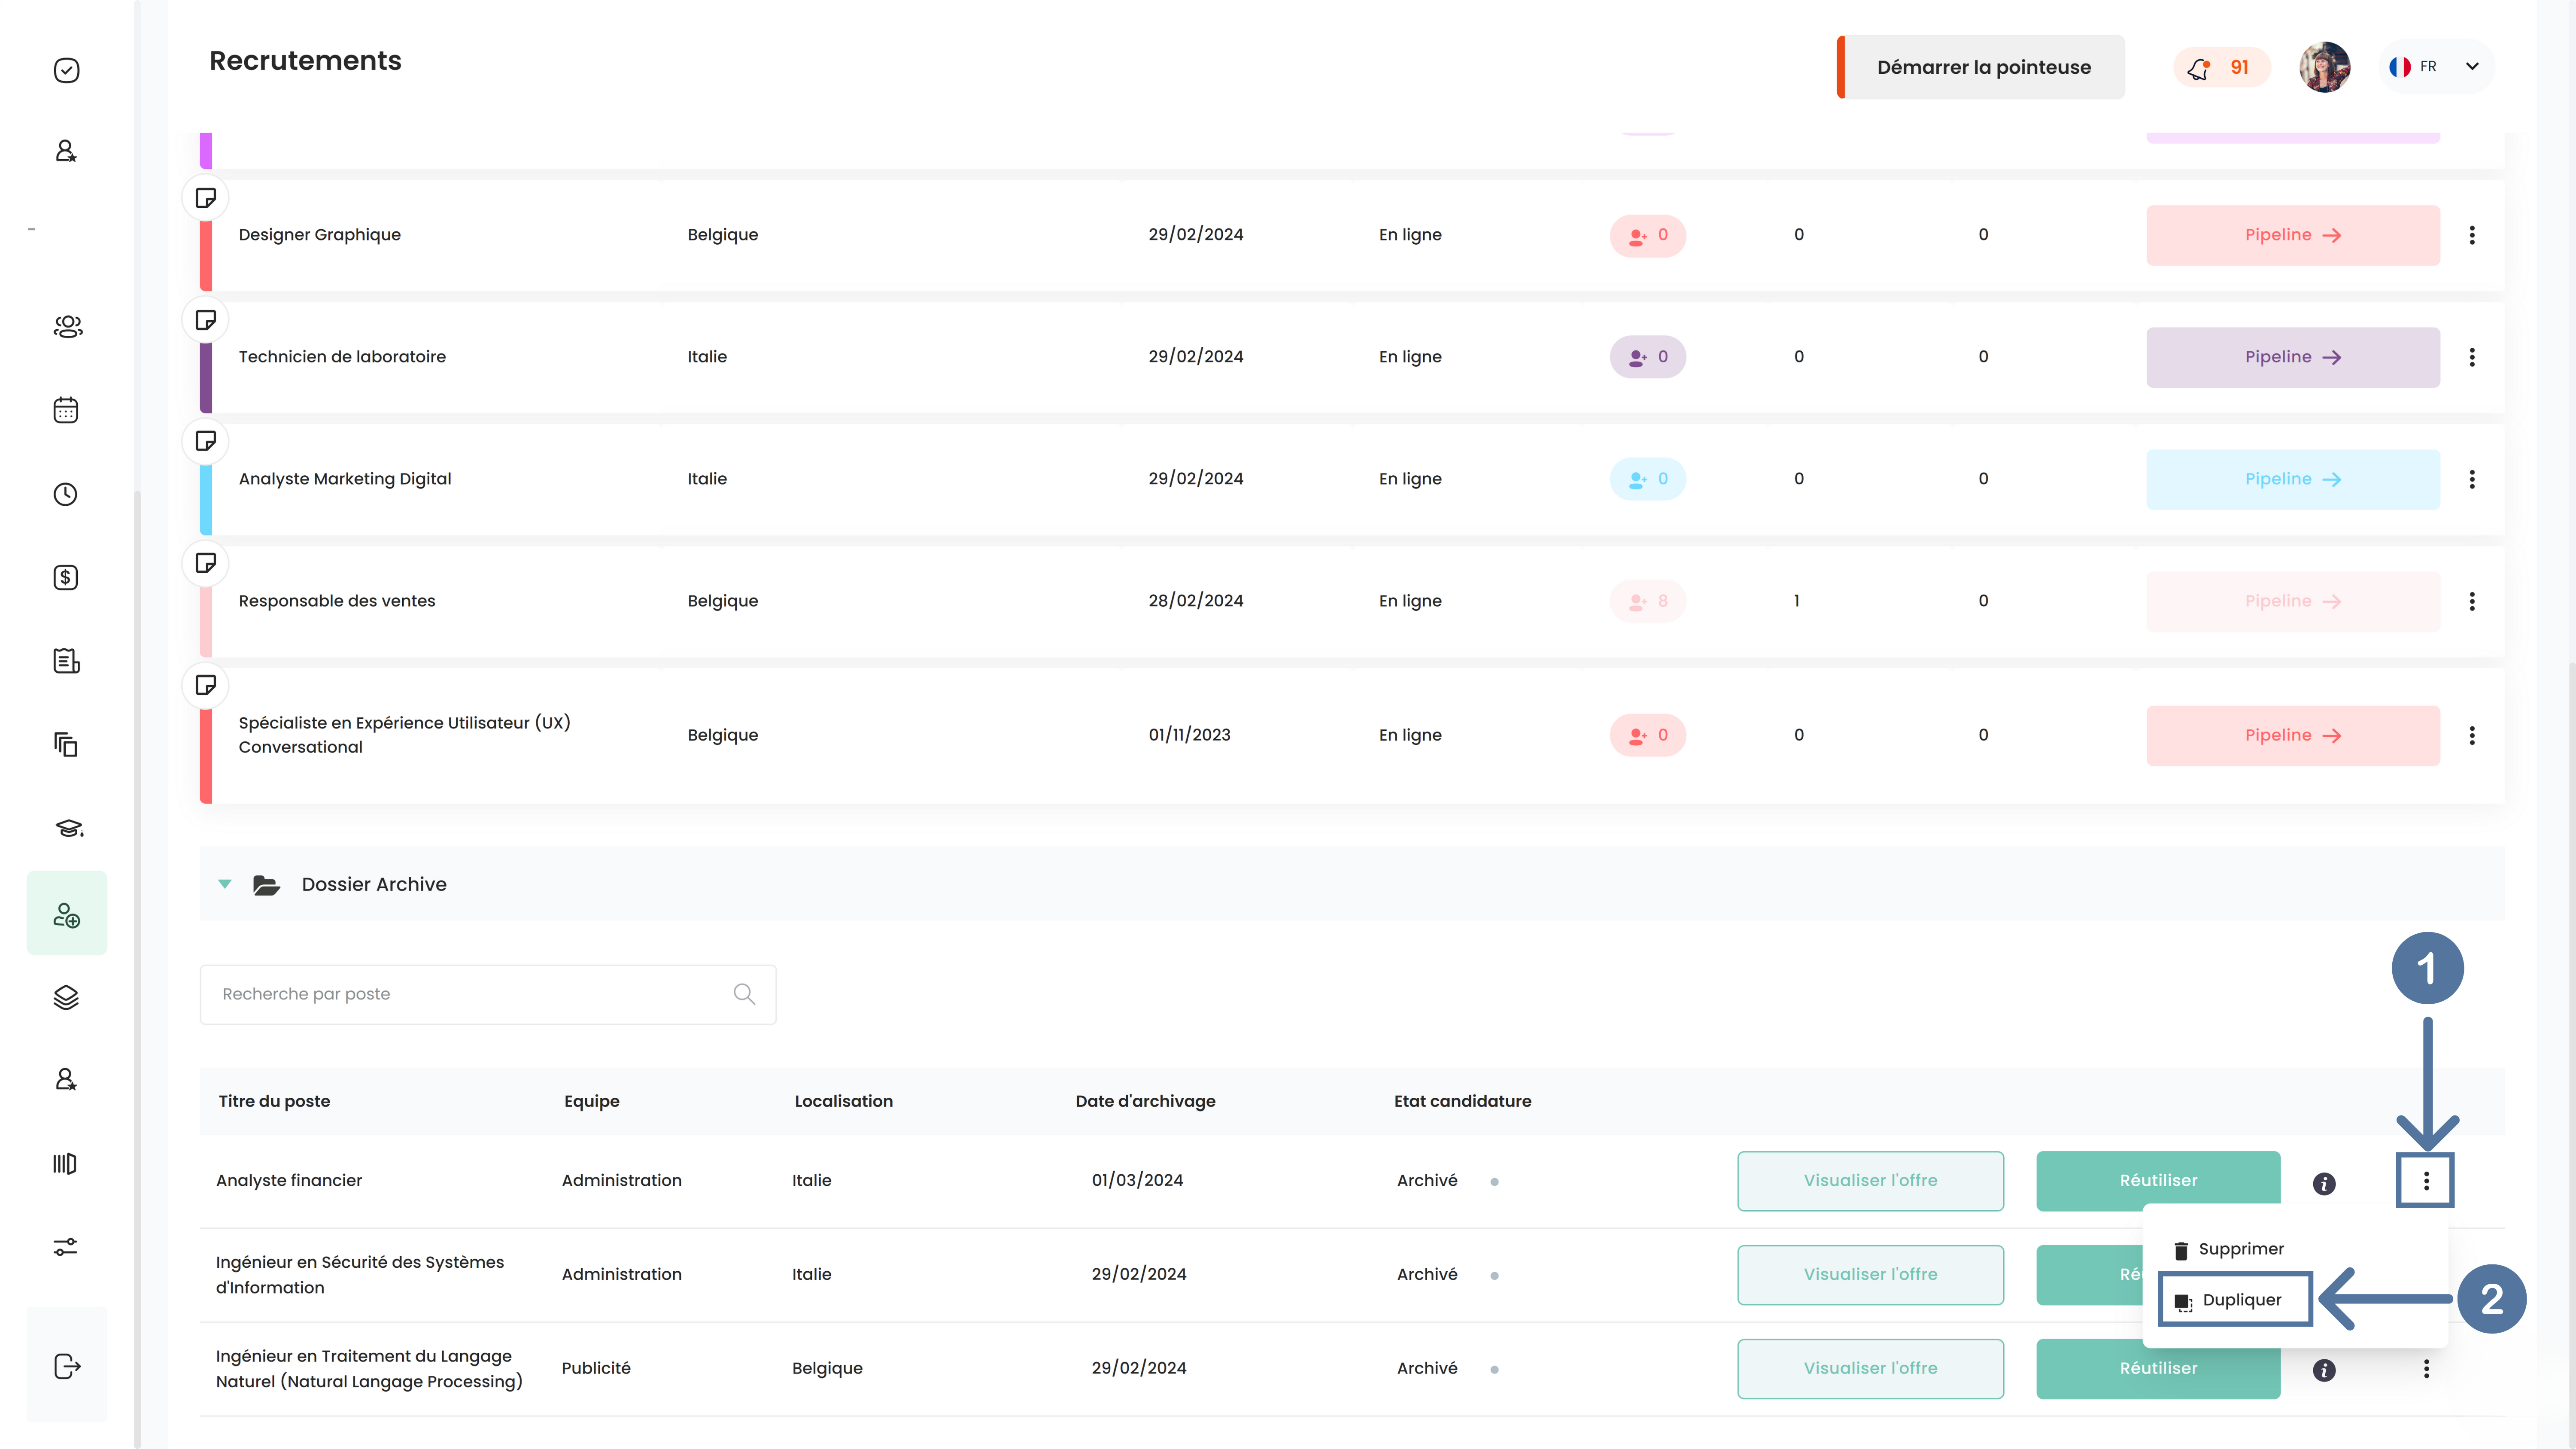Screen dimensions: 2576x1449
Task: Open the copy documents icon in sidebar
Action: 66,744
